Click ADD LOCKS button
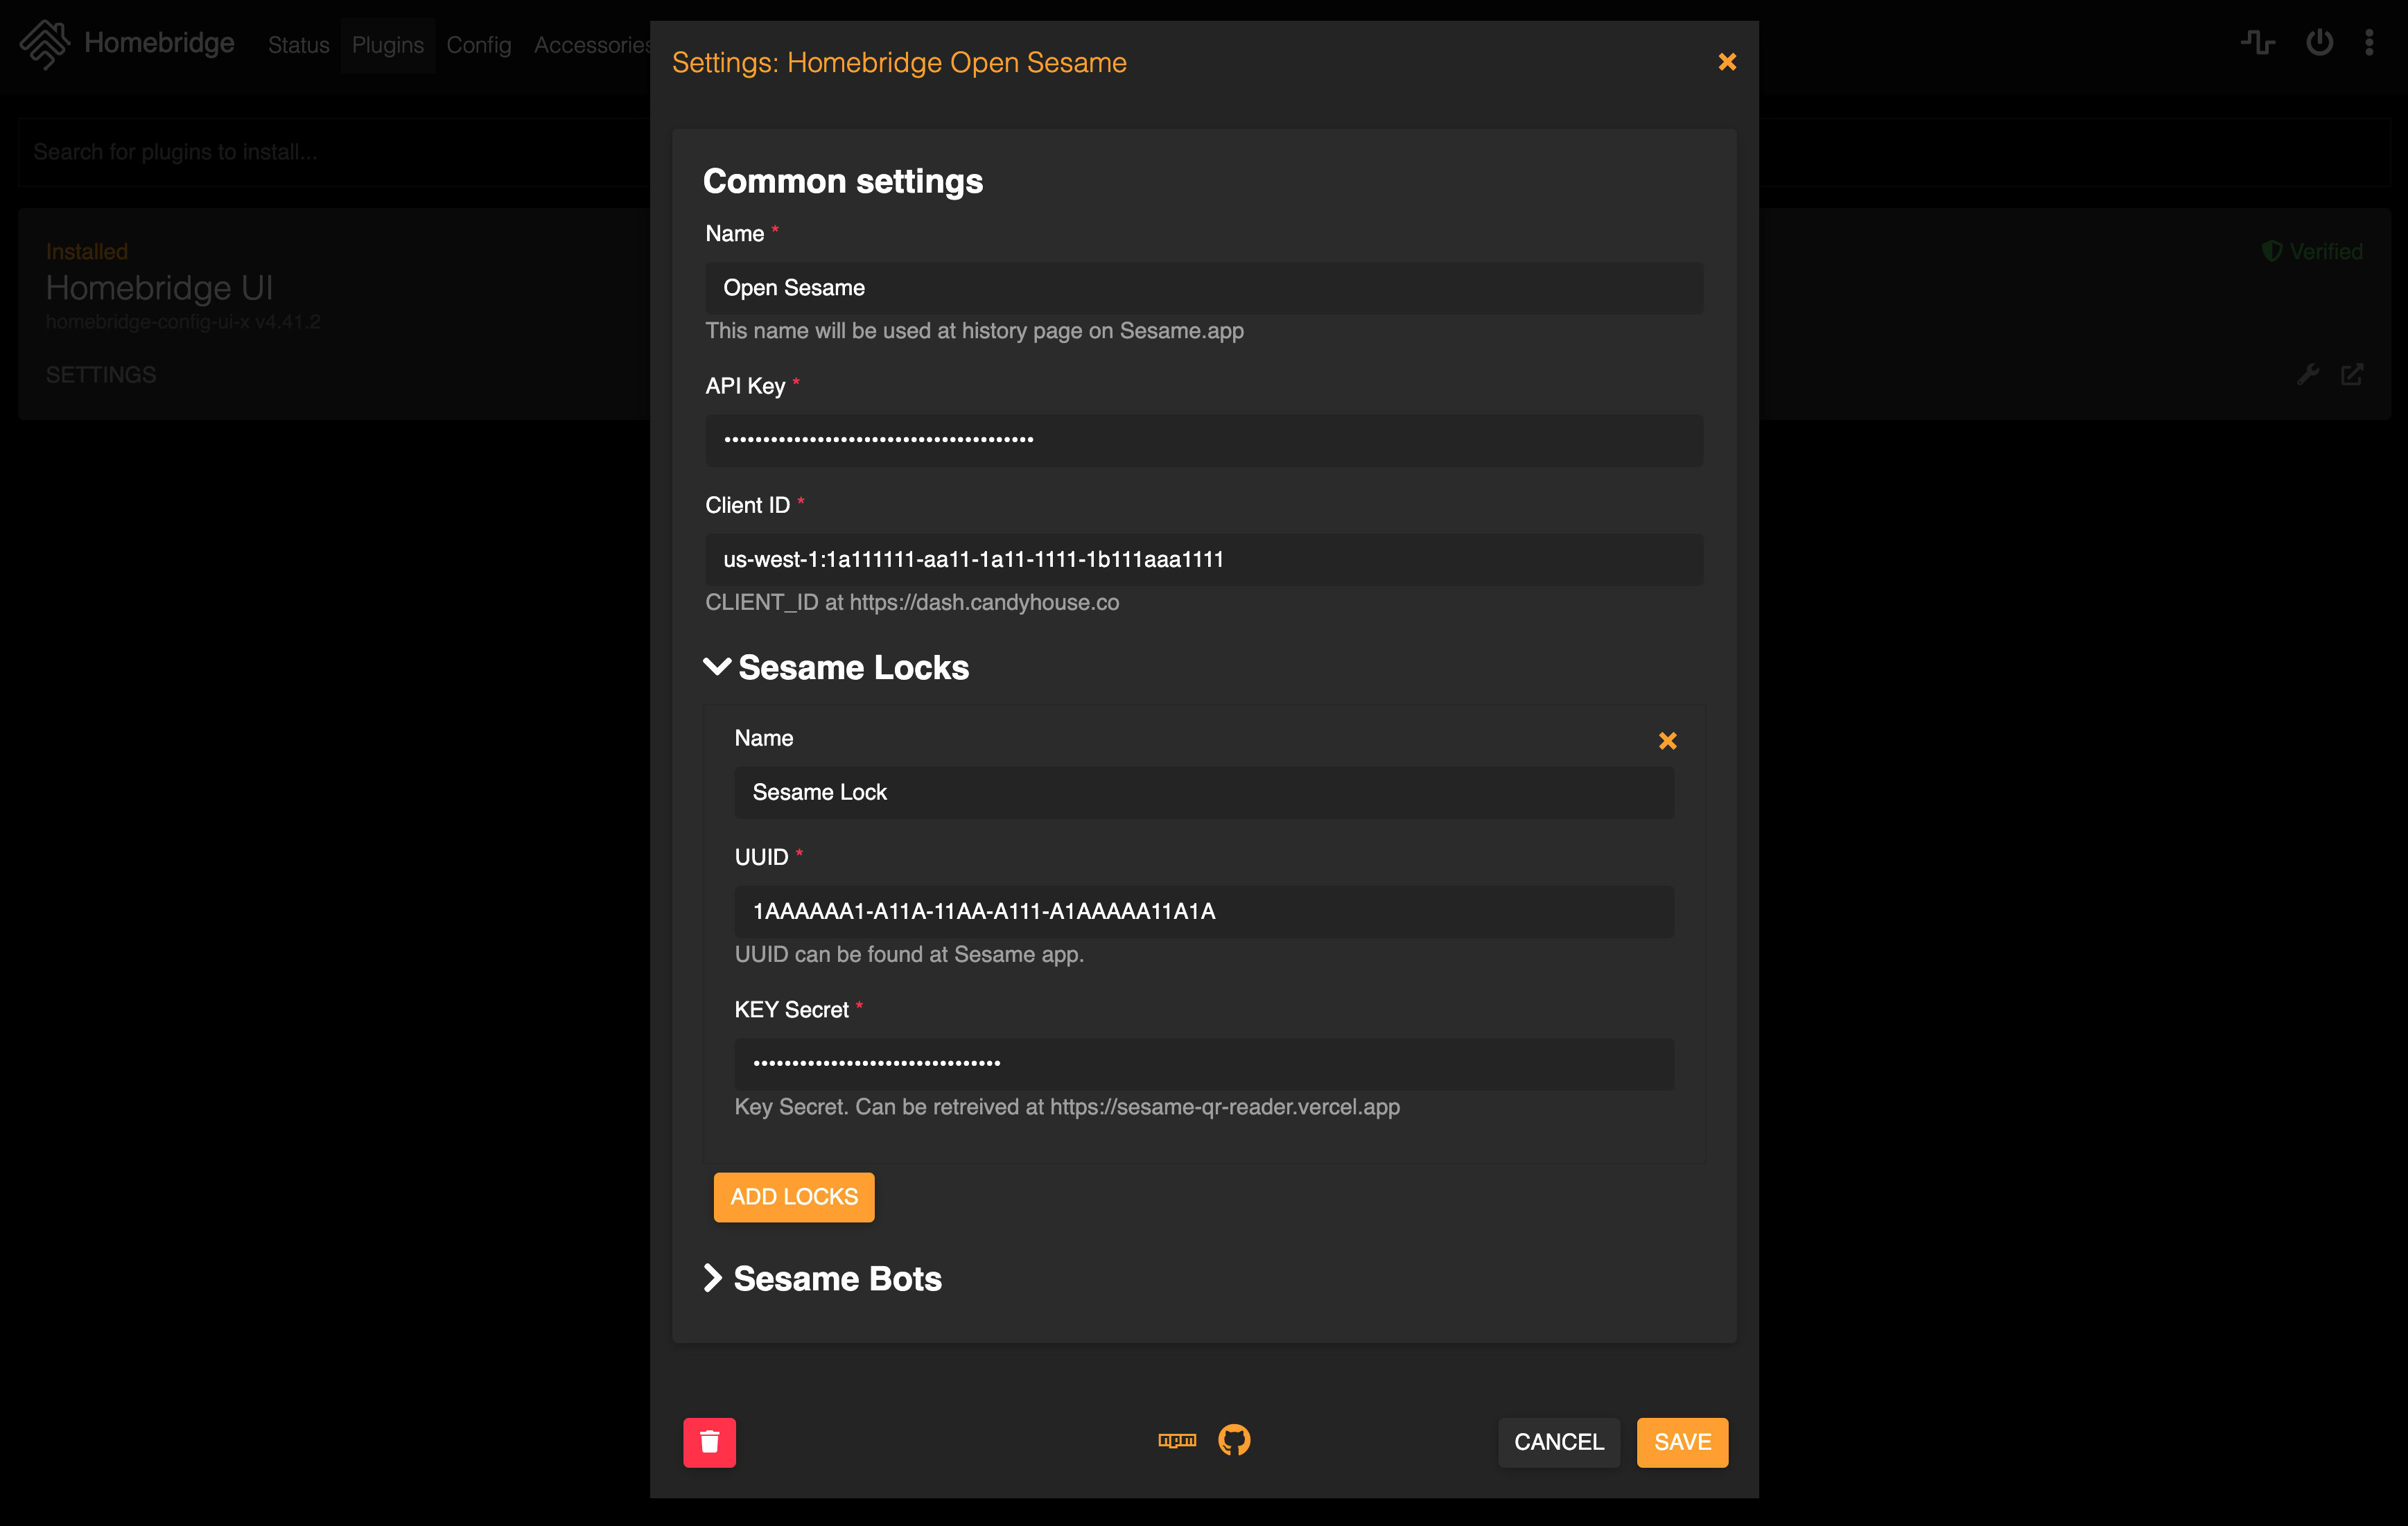The width and height of the screenshot is (2408, 1526). click(x=795, y=1196)
